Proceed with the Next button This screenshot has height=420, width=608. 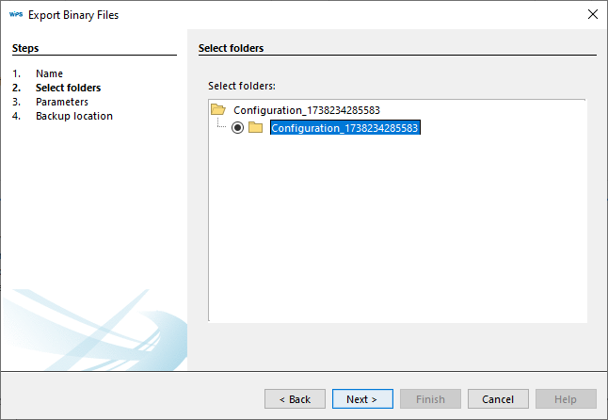(x=362, y=399)
